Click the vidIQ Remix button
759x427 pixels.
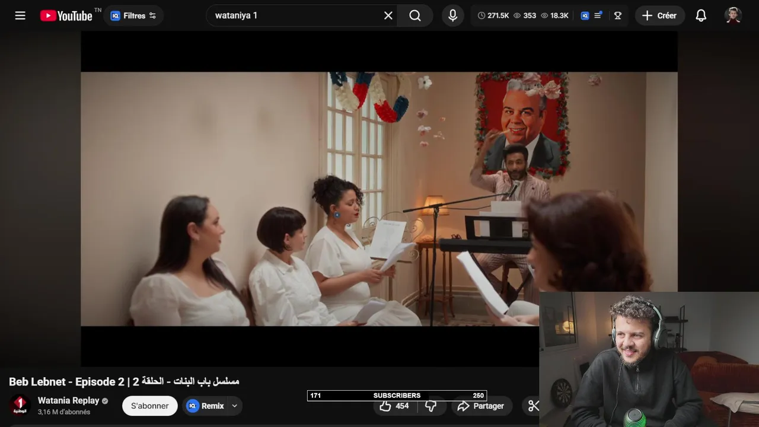coord(205,406)
